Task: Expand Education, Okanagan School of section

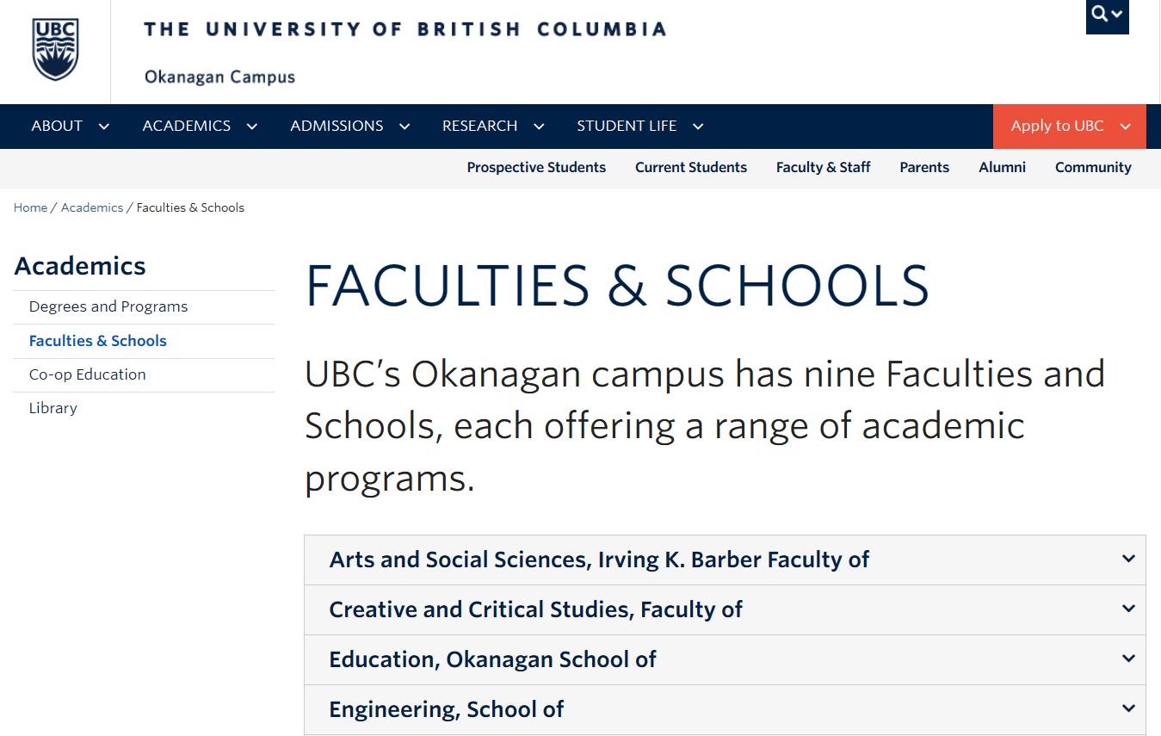Action: (x=492, y=659)
